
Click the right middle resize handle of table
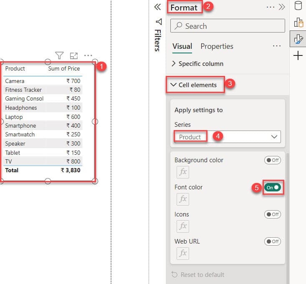pyautogui.click(x=95, y=121)
